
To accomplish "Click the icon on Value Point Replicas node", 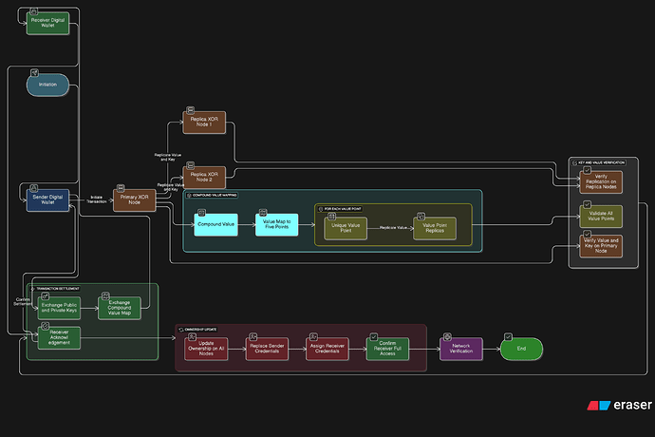I will pos(421,217).
